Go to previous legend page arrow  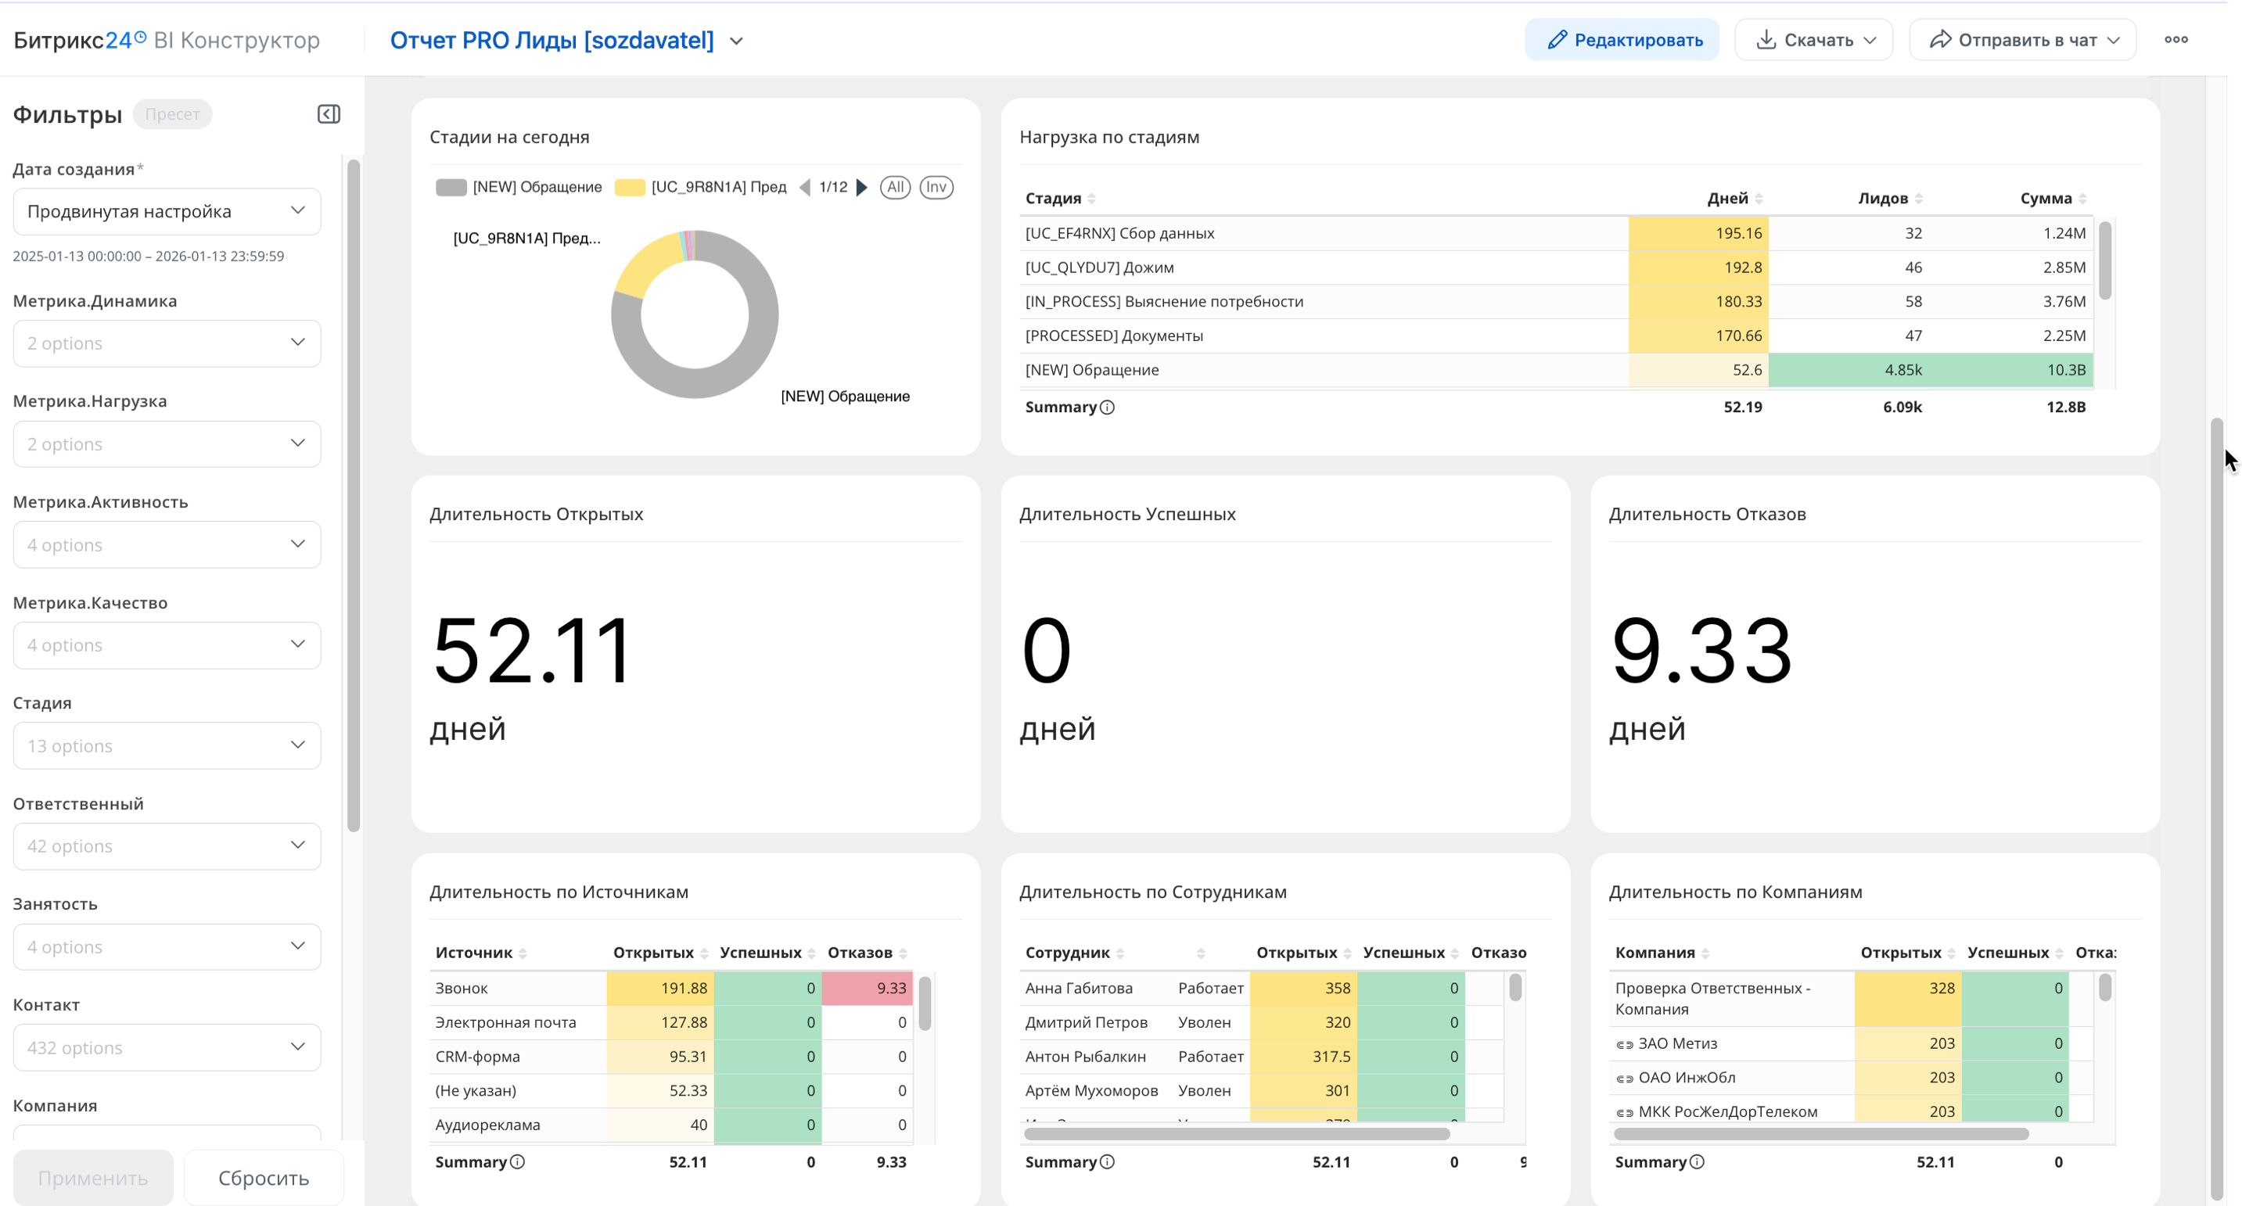[804, 187]
